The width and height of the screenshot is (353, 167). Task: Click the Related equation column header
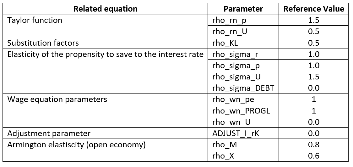[105, 9]
